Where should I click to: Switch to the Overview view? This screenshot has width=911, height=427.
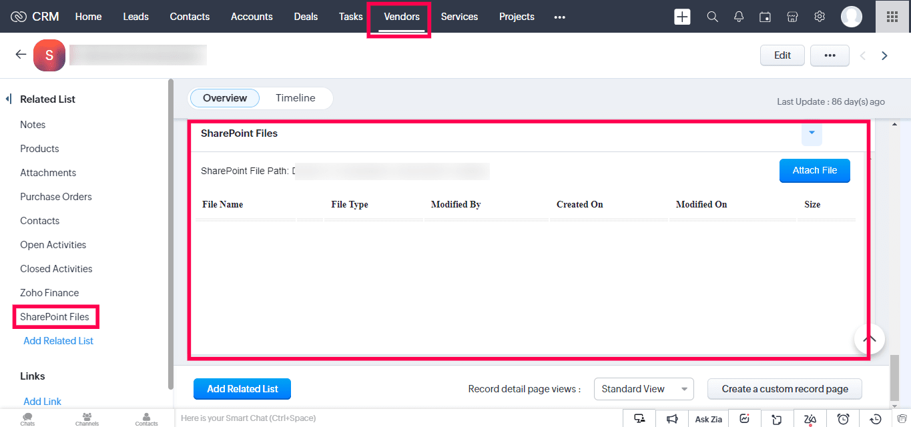[x=225, y=98]
